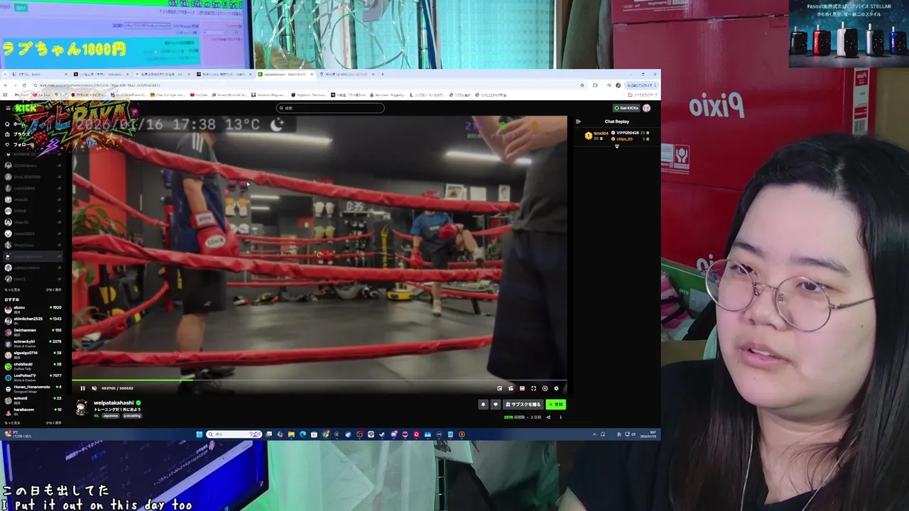
Task: Open File Explorer from taskbar
Action: tap(291, 434)
